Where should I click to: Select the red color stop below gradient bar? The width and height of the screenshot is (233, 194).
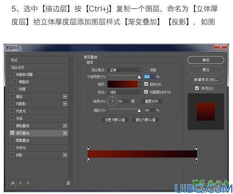click(88, 160)
